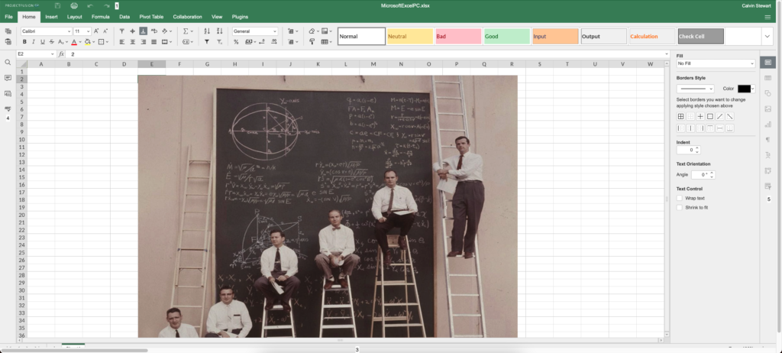Click the Sum function icon
Viewport: 782px width, 353px height.
[x=186, y=31]
